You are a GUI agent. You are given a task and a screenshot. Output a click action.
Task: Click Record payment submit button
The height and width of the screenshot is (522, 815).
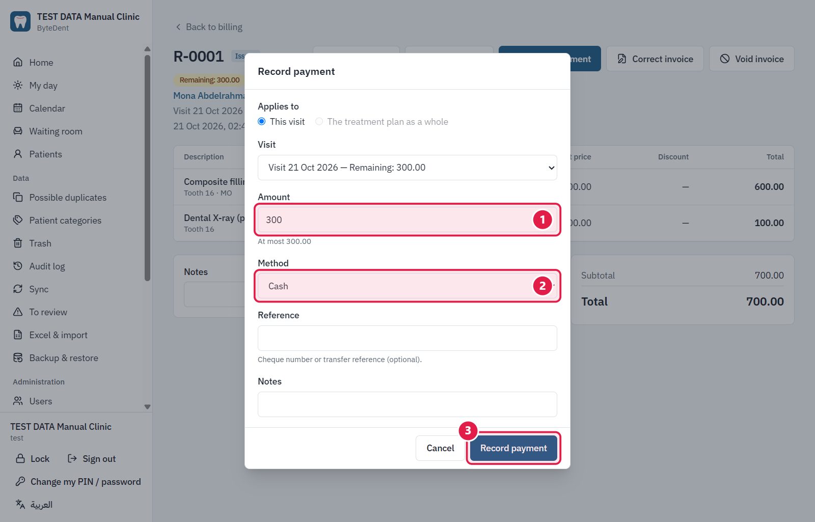(513, 448)
